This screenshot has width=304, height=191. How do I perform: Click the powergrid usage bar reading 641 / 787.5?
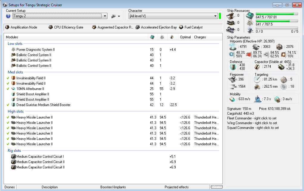[277, 21]
